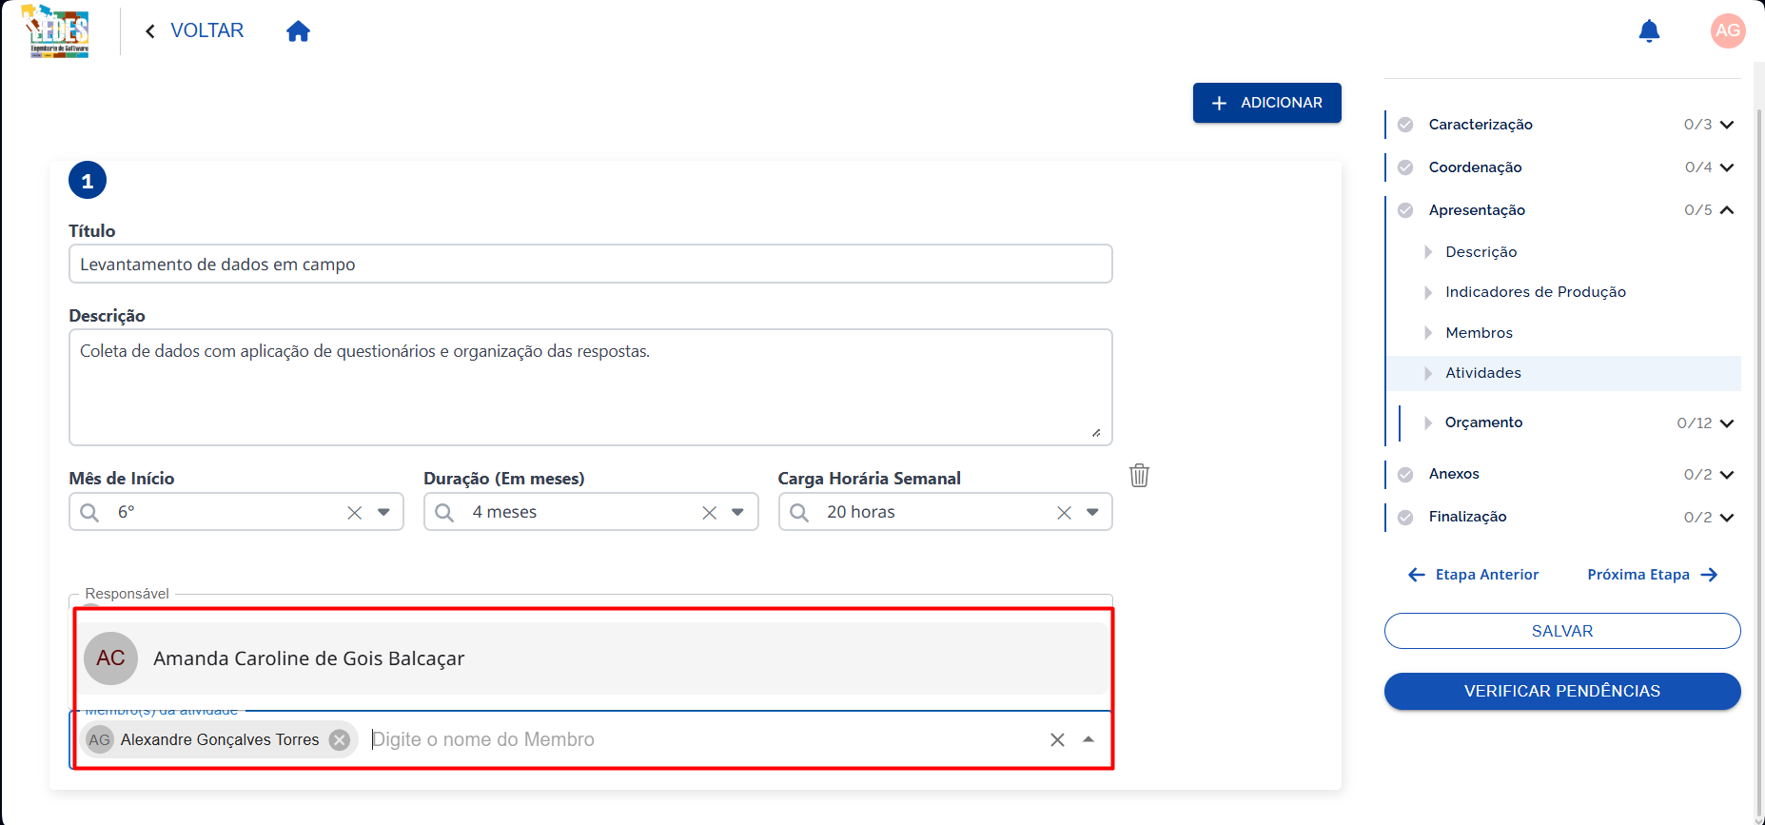Click the Título input field
Image resolution: width=1765 pixels, height=825 pixels.
[x=590, y=264]
